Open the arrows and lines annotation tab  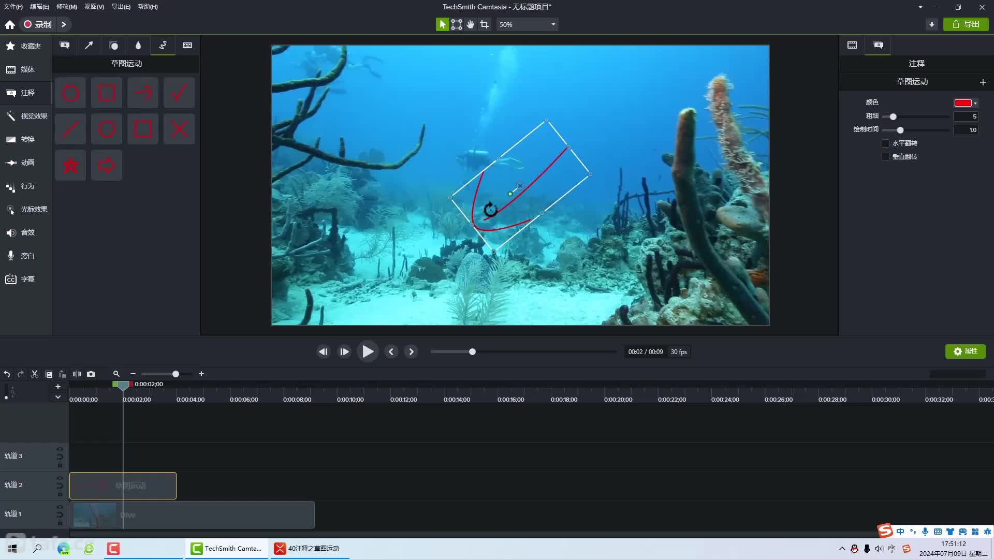click(89, 46)
